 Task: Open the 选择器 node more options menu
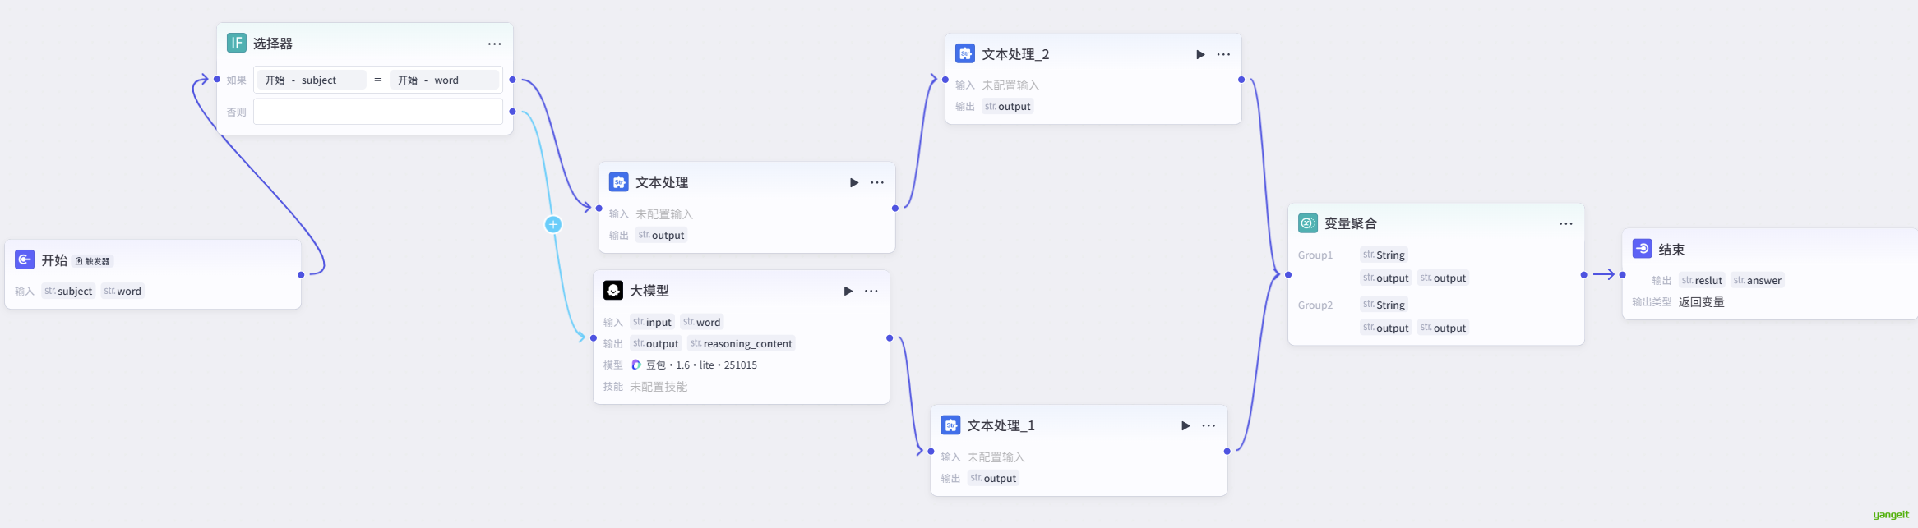click(x=494, y=44)
